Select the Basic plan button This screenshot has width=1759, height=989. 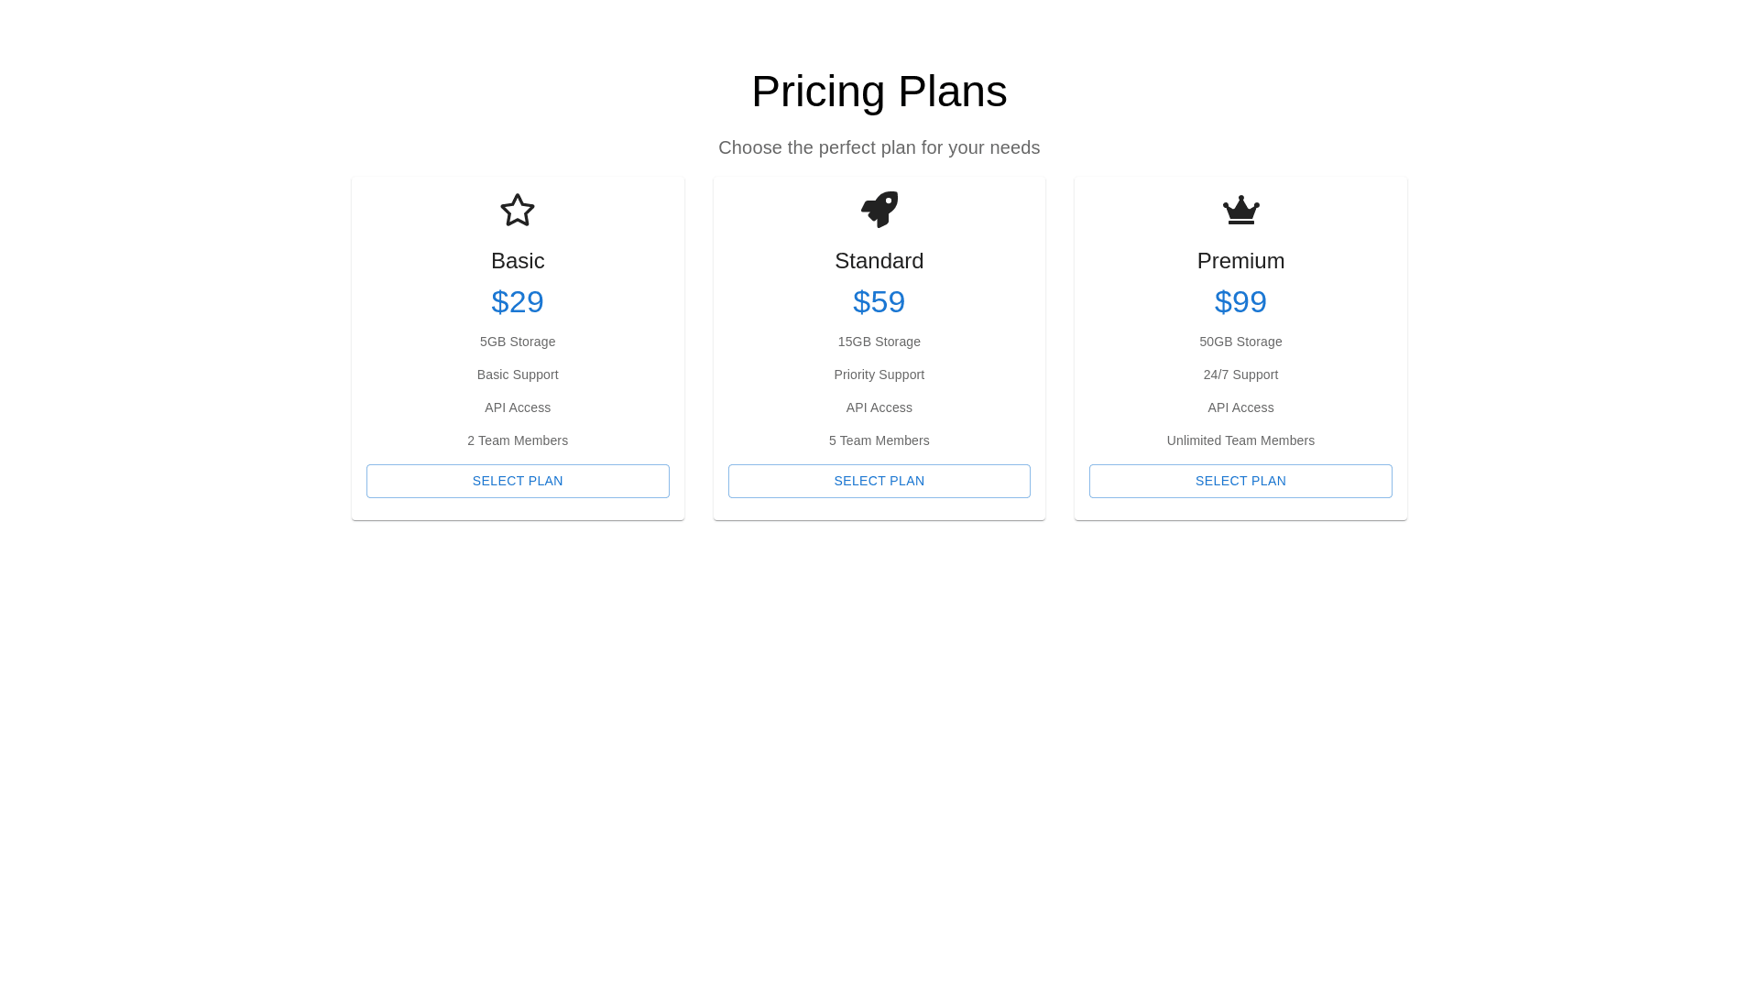(518, 481)
